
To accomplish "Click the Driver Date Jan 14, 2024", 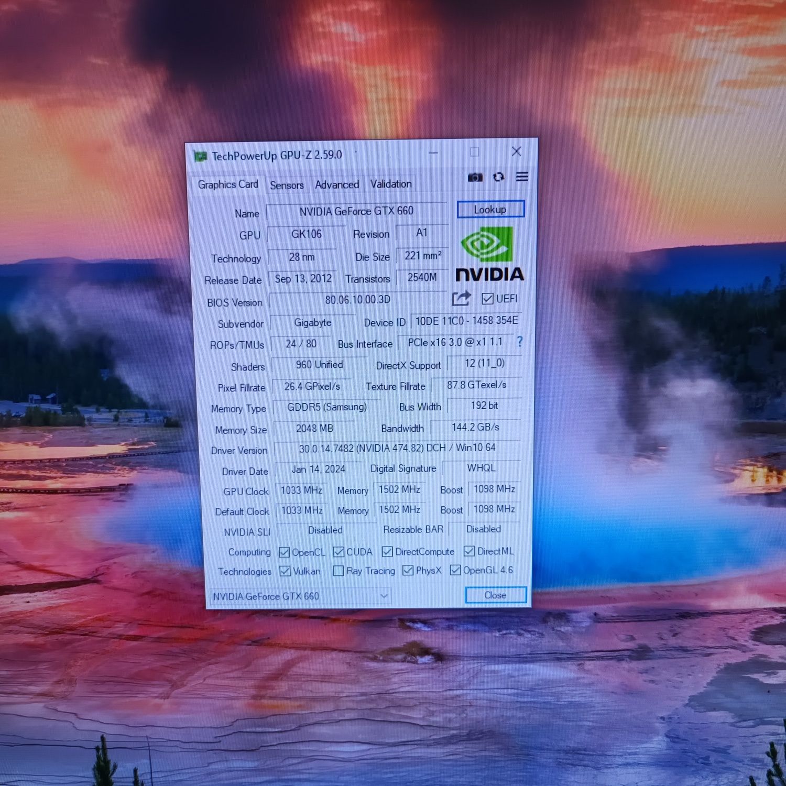I will tap(318, 469).
